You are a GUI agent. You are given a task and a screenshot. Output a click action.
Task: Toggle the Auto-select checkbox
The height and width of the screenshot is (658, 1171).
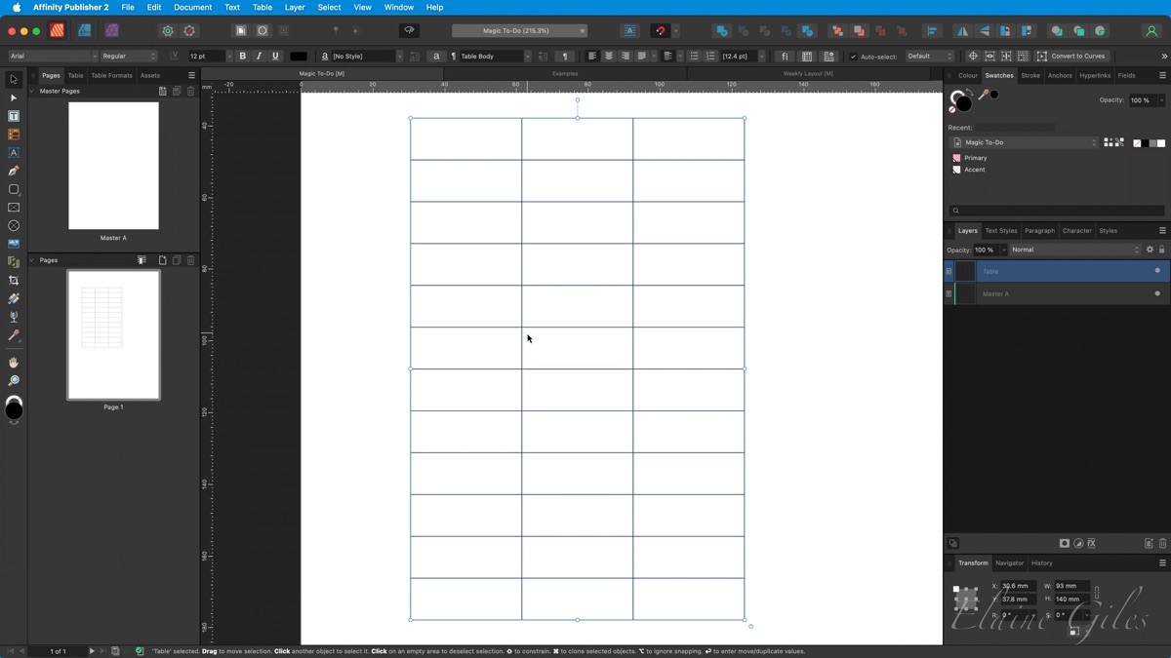(x=853, y=57)
